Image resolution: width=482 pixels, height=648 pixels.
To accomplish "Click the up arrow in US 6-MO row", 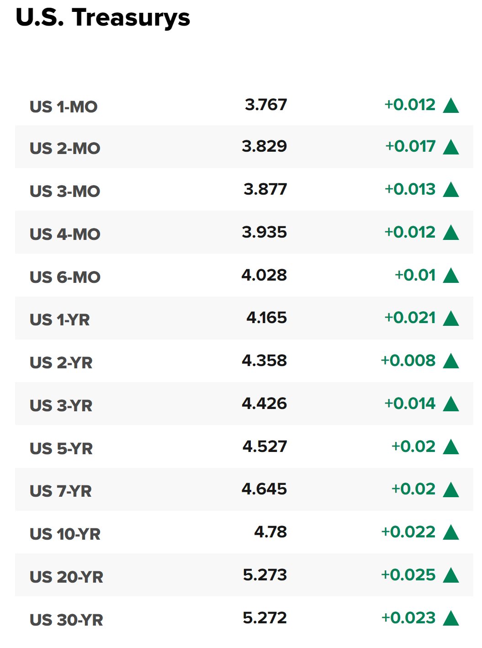I will coord(450,276).
